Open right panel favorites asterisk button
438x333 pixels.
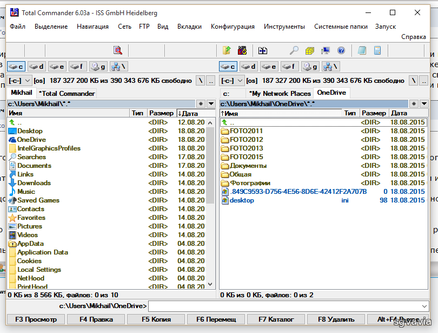click(414, 104)
